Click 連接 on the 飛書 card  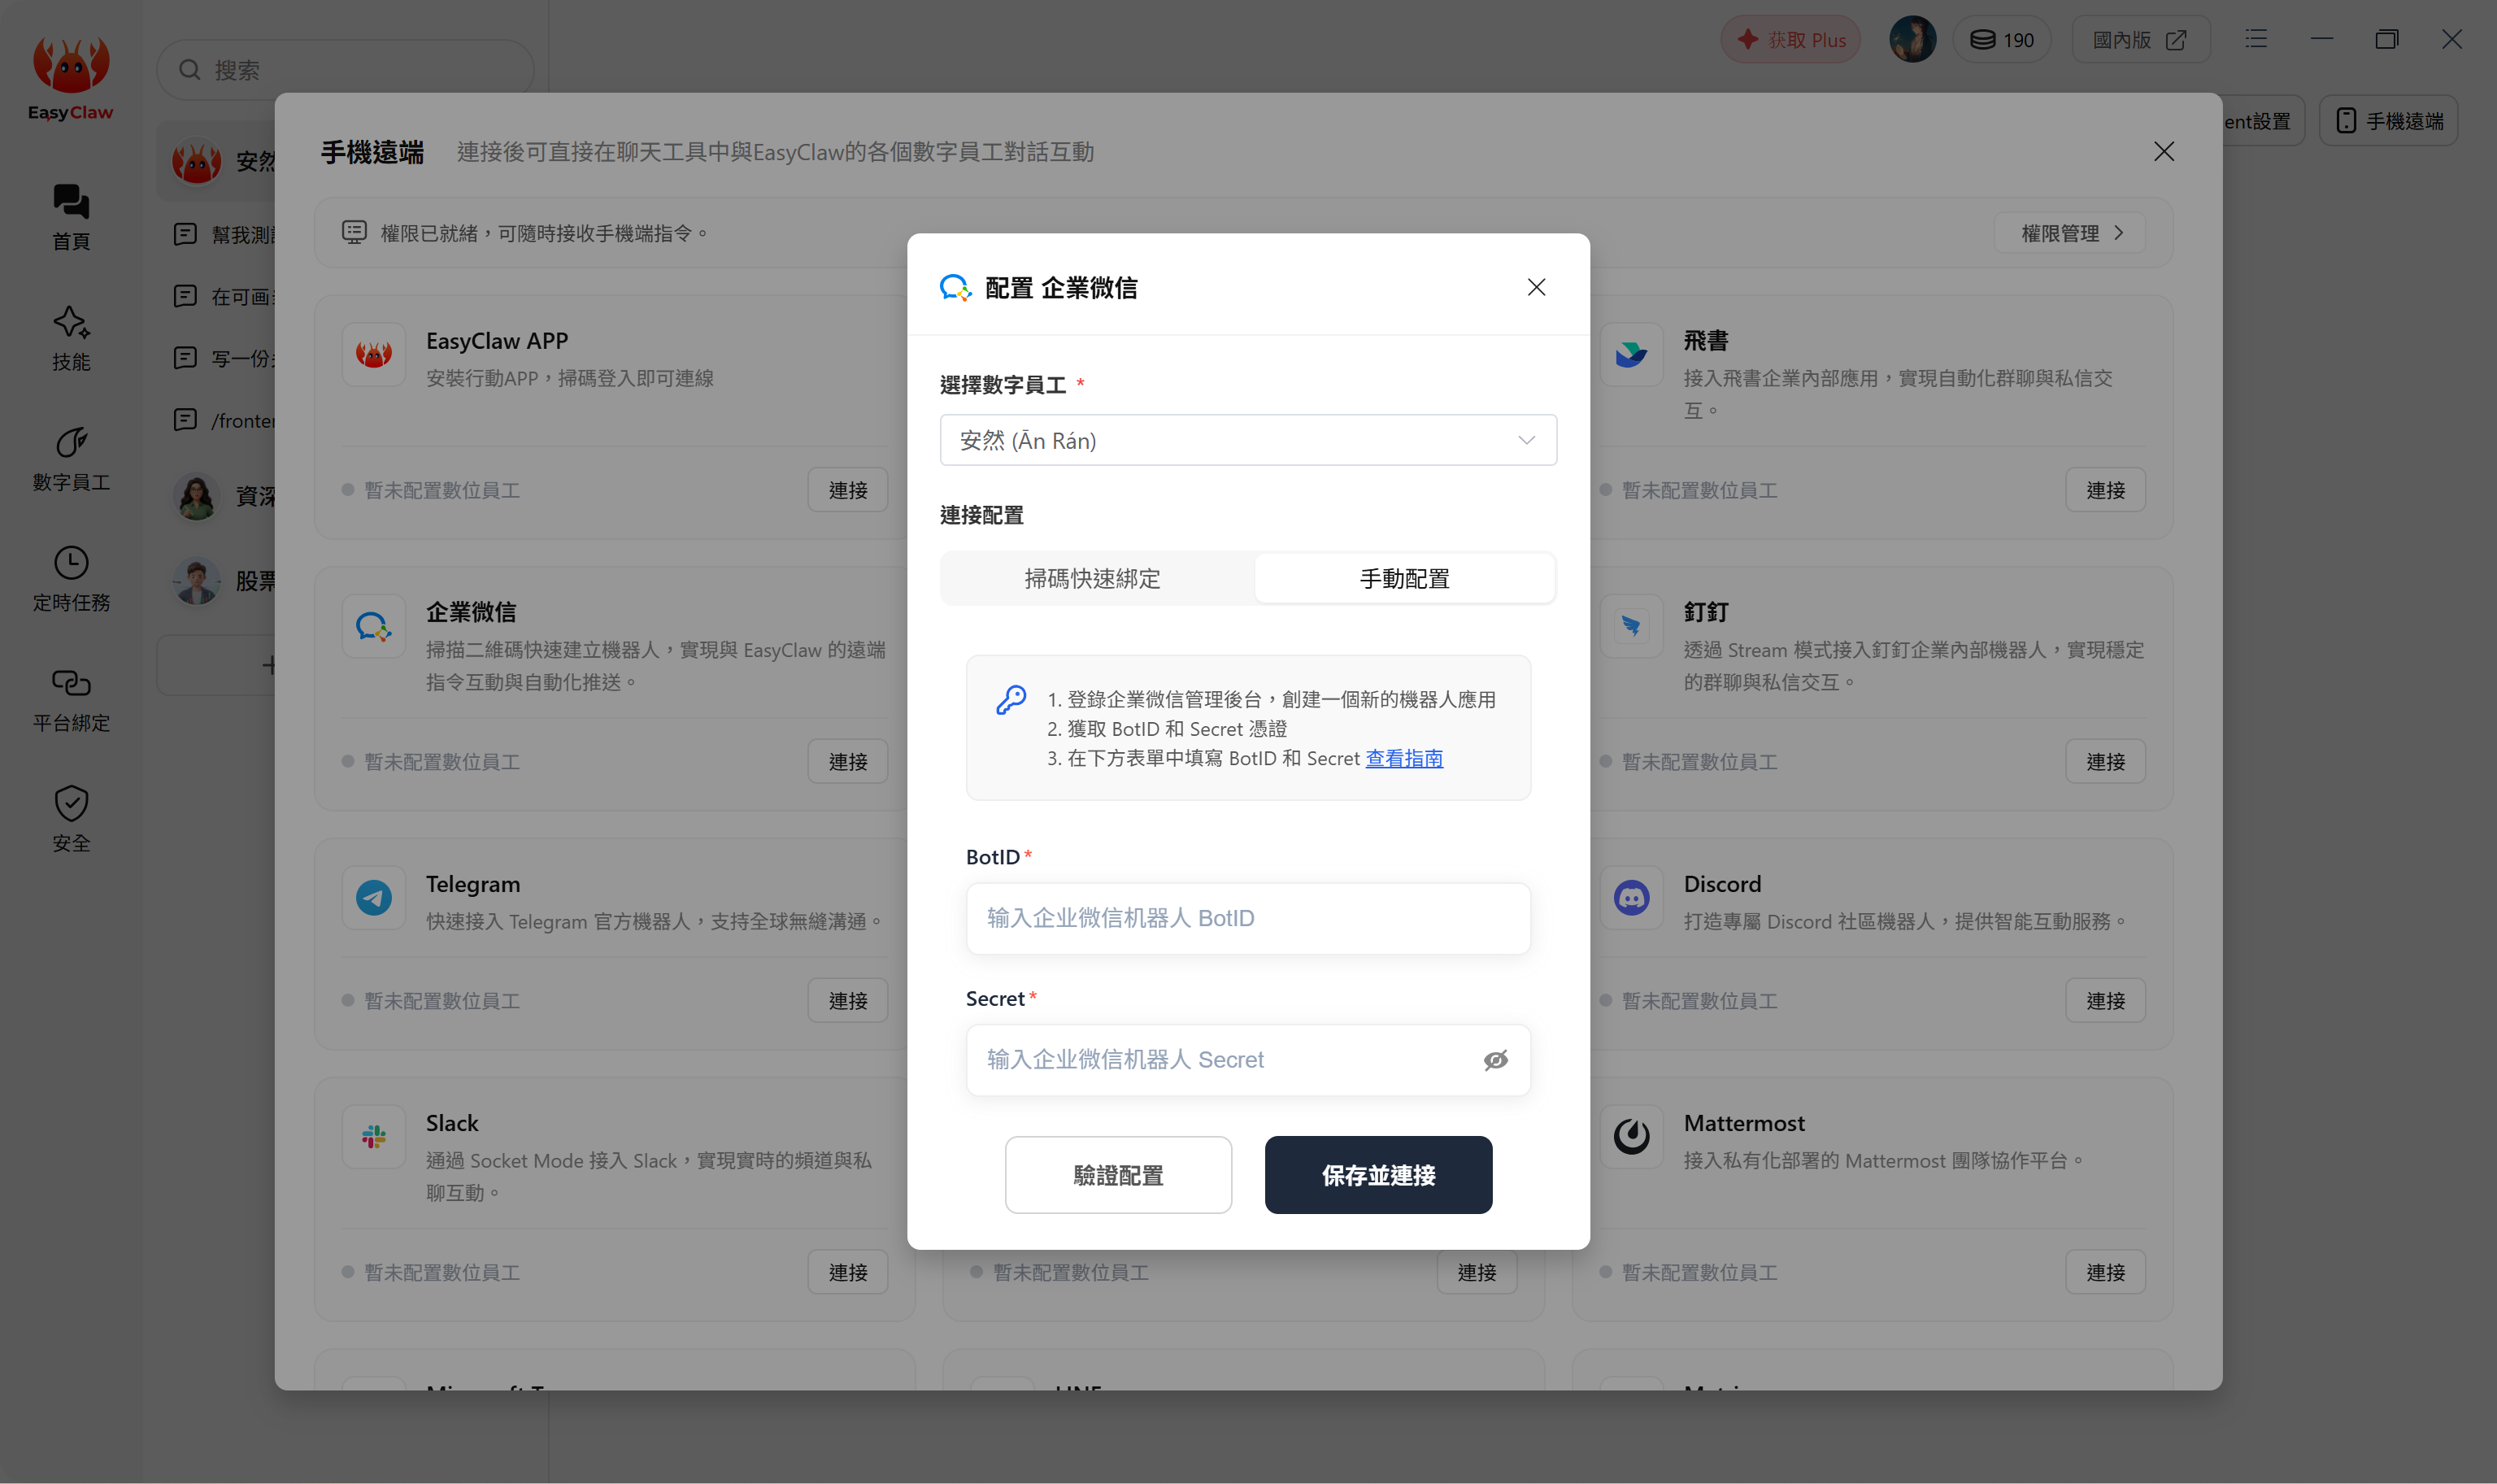(x=2104, y=490)
